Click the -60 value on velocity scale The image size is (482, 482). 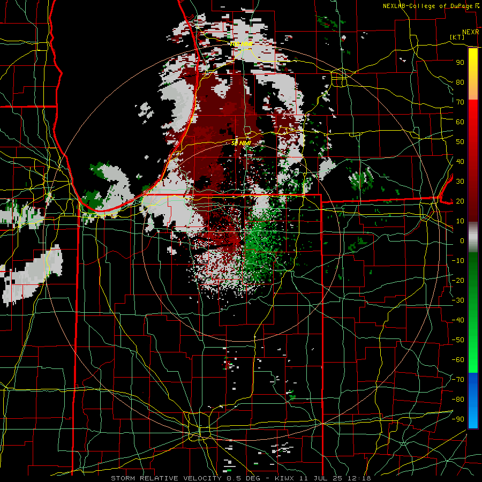[458, 360]
